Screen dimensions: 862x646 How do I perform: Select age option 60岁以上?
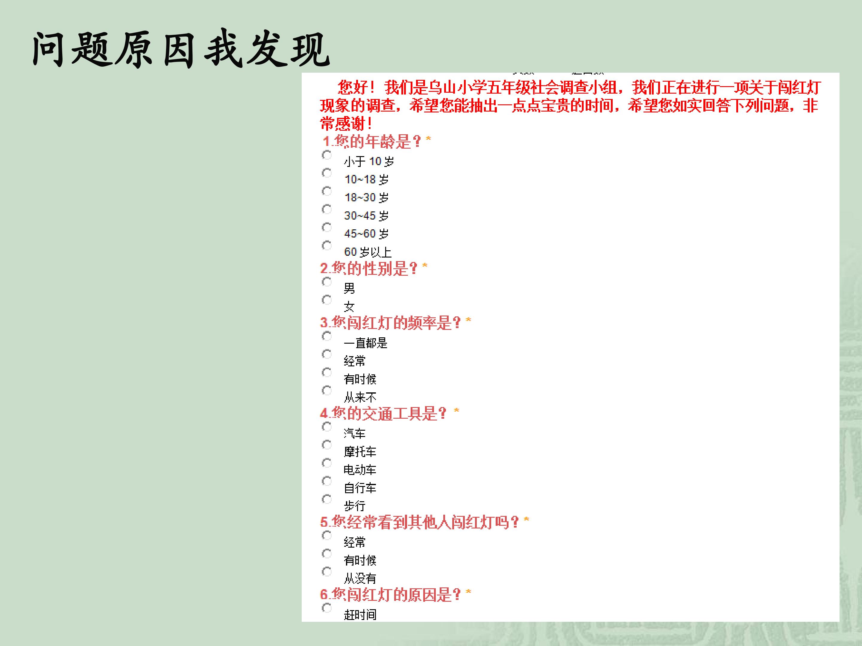tap(327, 245)
